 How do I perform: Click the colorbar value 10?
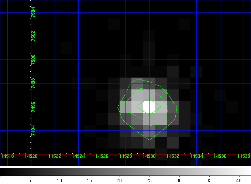(59, 181)
